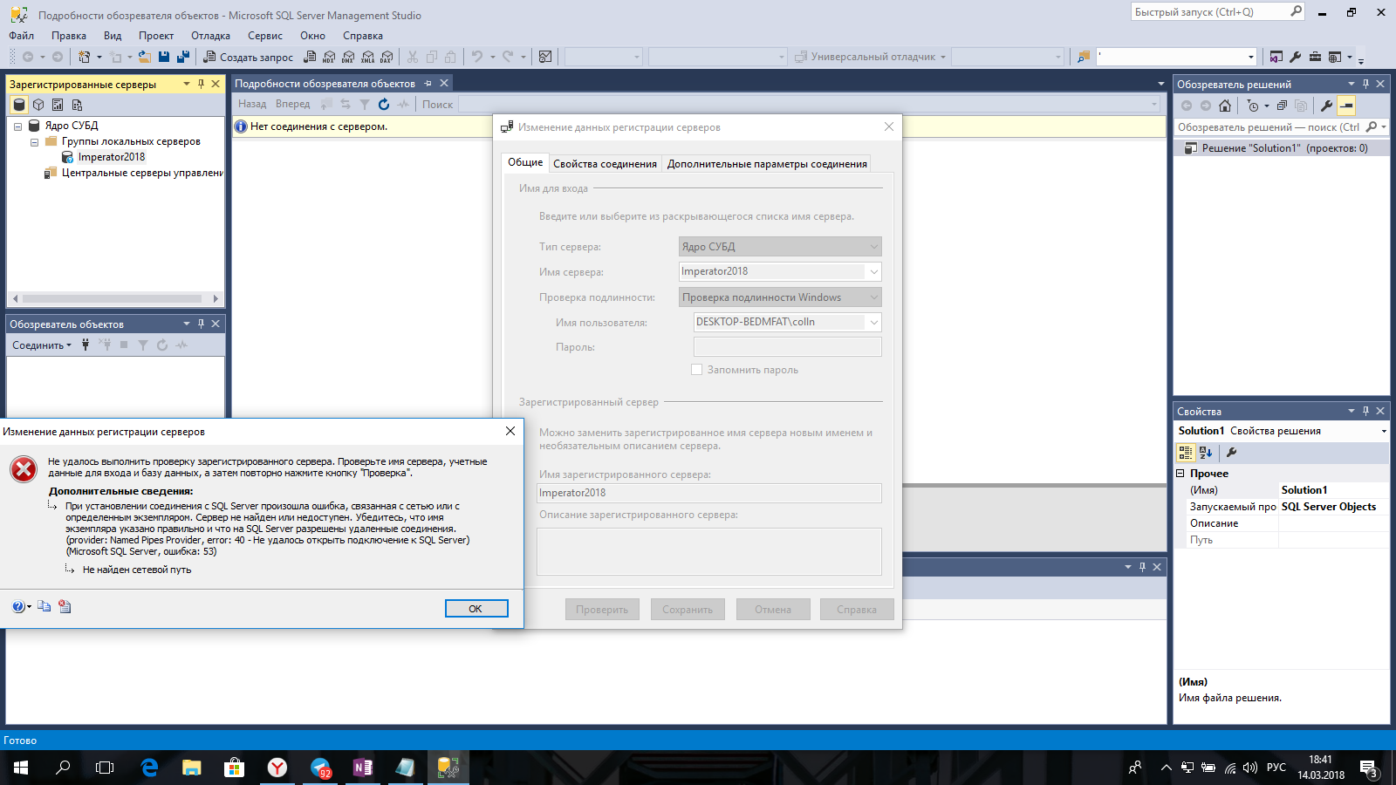The height and width of the screenshot is (785, 1396).
Task: Click the DAX query icon
Action: pos(387,57)
